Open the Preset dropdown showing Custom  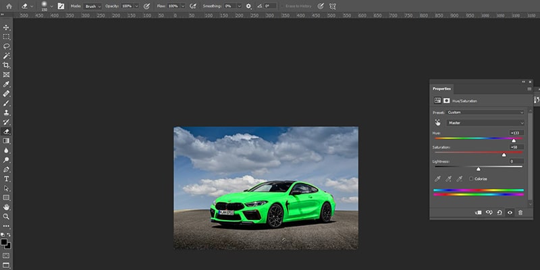point(485,112)
